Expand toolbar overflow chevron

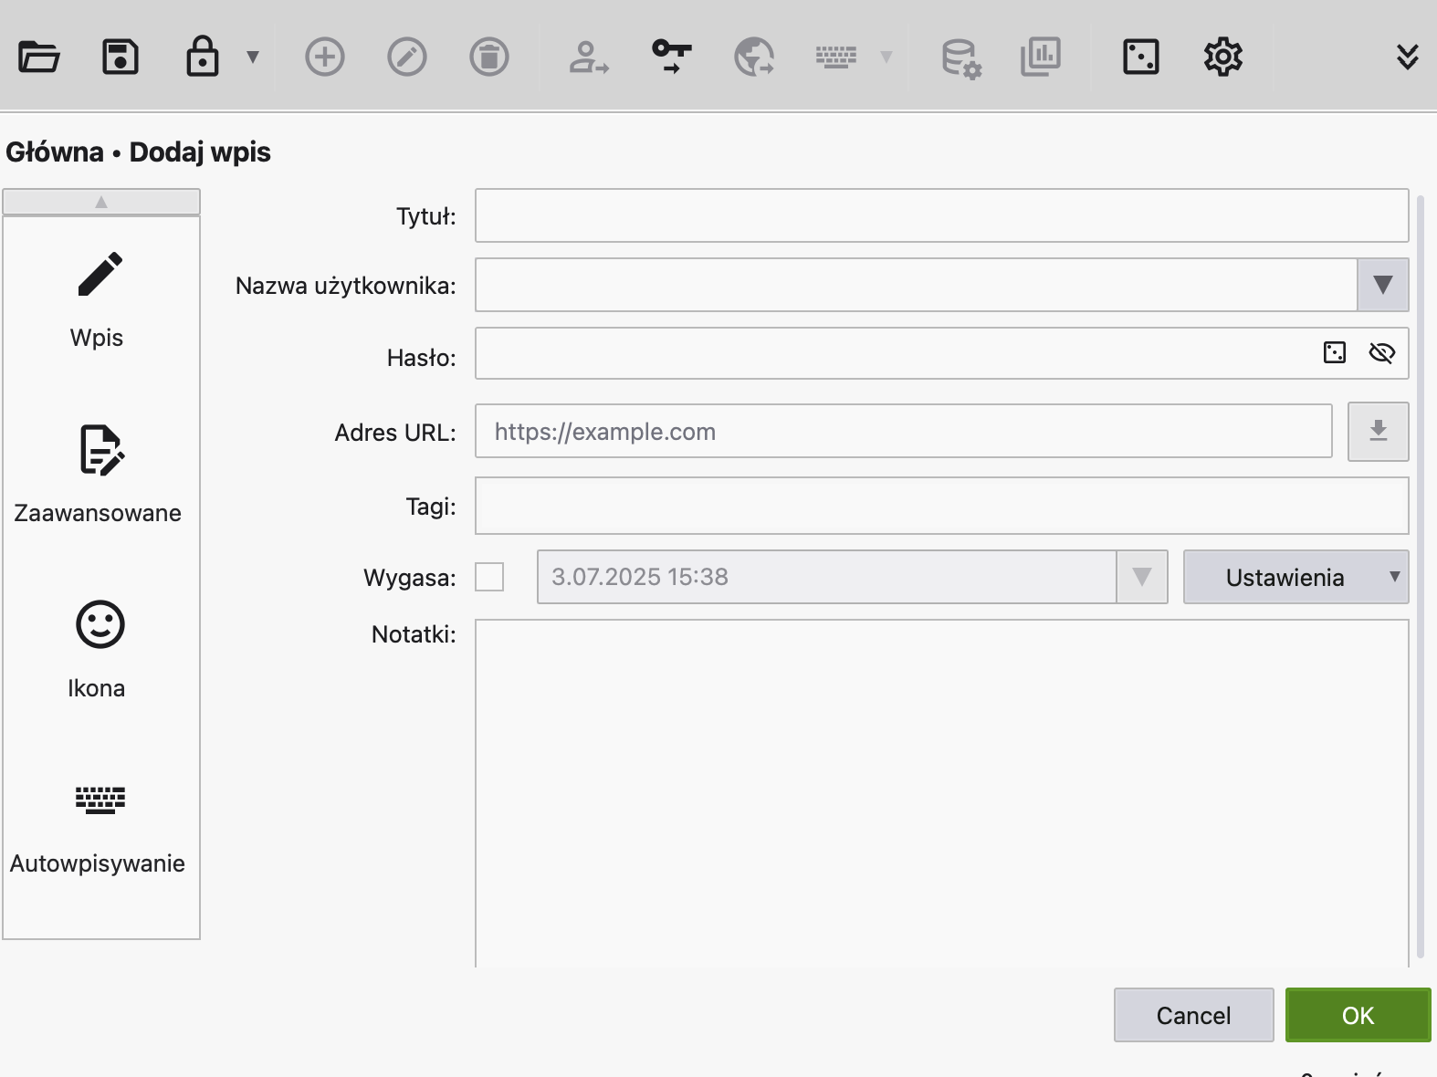coord(1407,57)
